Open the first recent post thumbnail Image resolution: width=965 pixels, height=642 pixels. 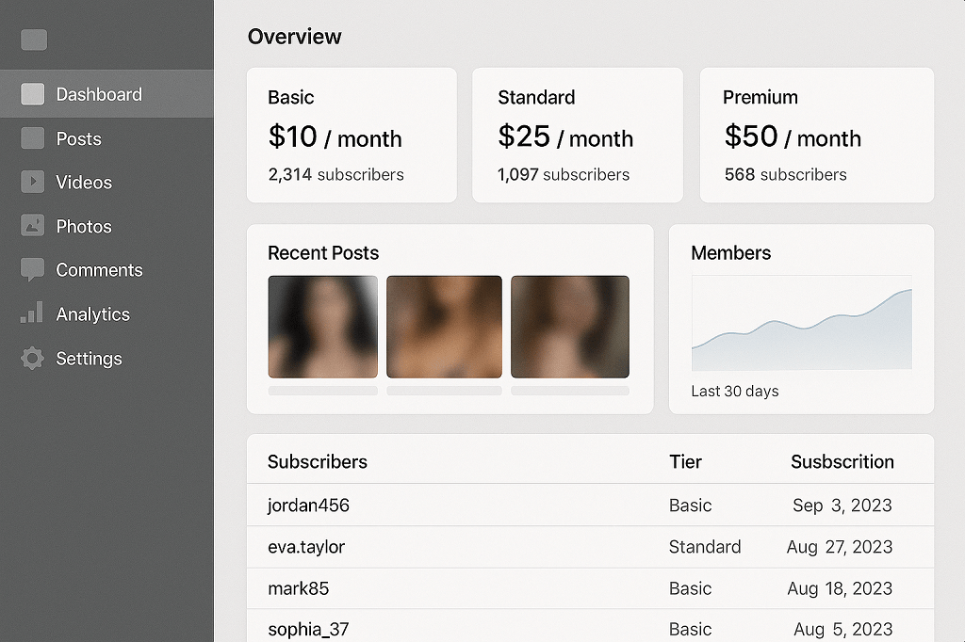point(322,327)
